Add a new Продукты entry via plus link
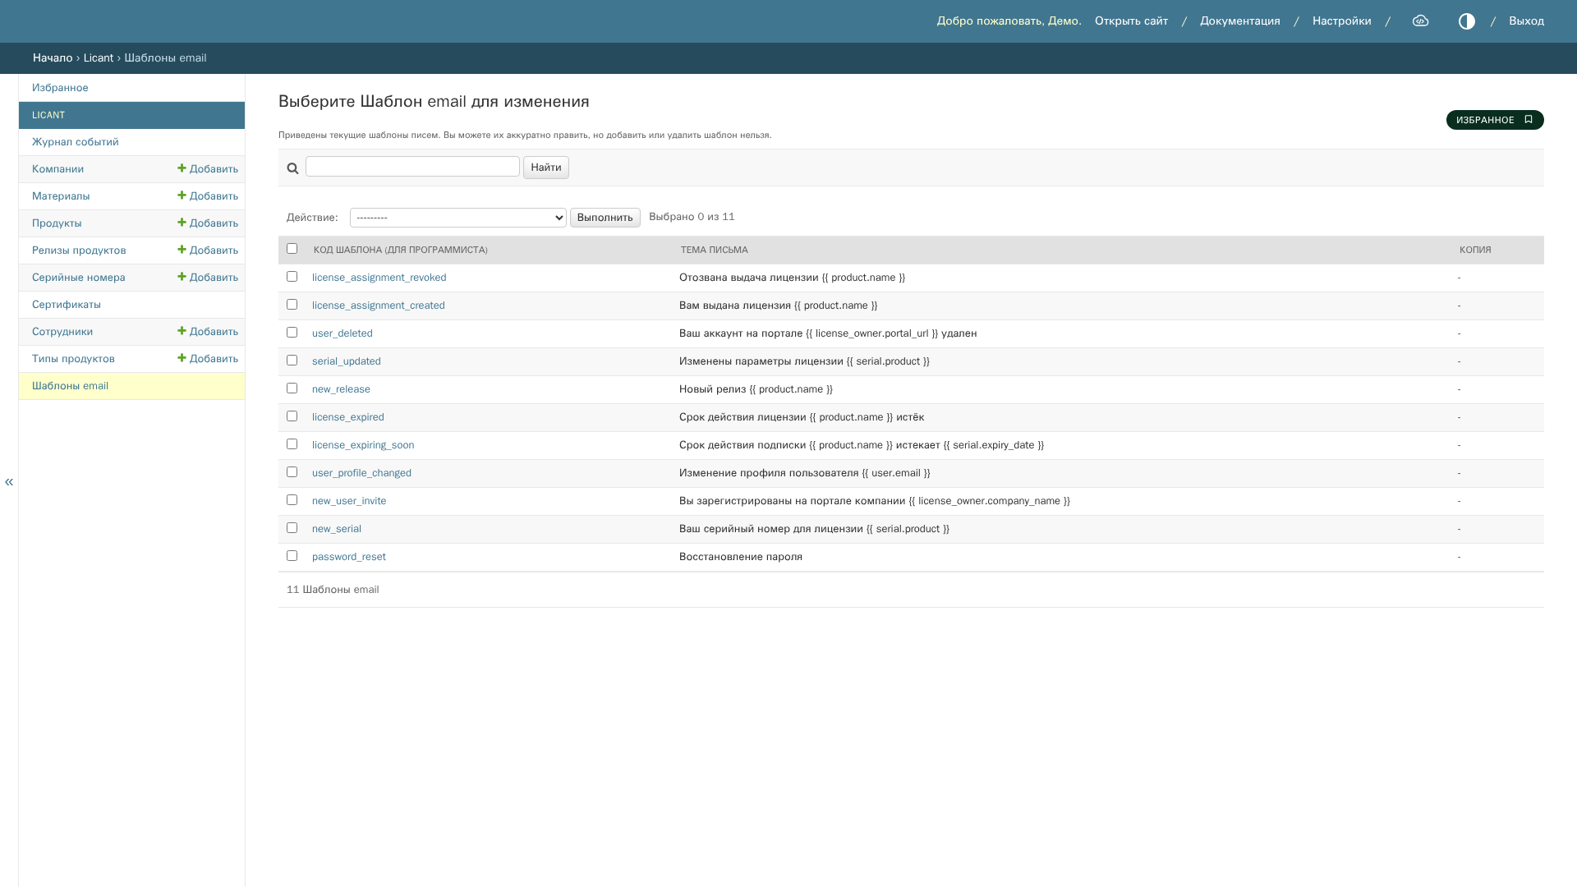This screenshot has height=887, width=1577. [x=208, y=223]
